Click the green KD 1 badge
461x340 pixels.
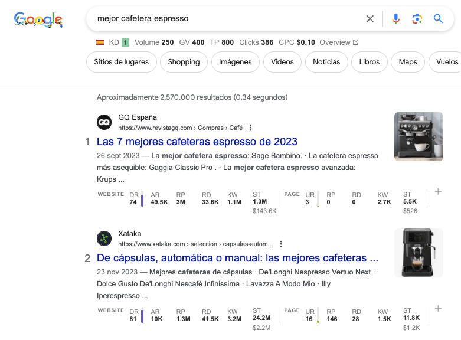pyautogui.click(x=125, y=42)
